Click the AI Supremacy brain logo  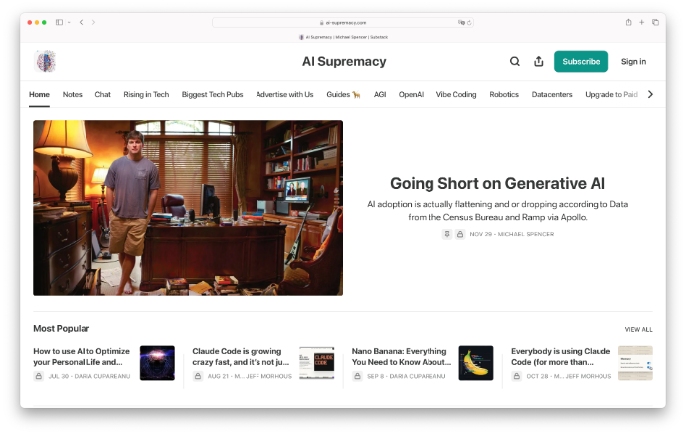tap(45, 61)
